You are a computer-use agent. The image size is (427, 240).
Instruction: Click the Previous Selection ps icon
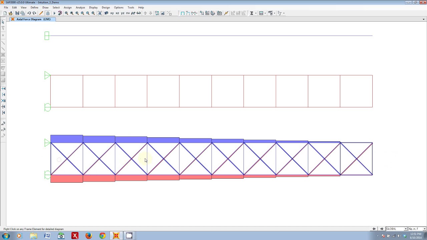pos(3,130)
